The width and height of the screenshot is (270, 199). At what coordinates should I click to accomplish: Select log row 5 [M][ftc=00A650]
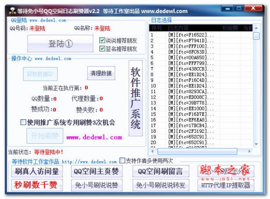tap(201, 57)
